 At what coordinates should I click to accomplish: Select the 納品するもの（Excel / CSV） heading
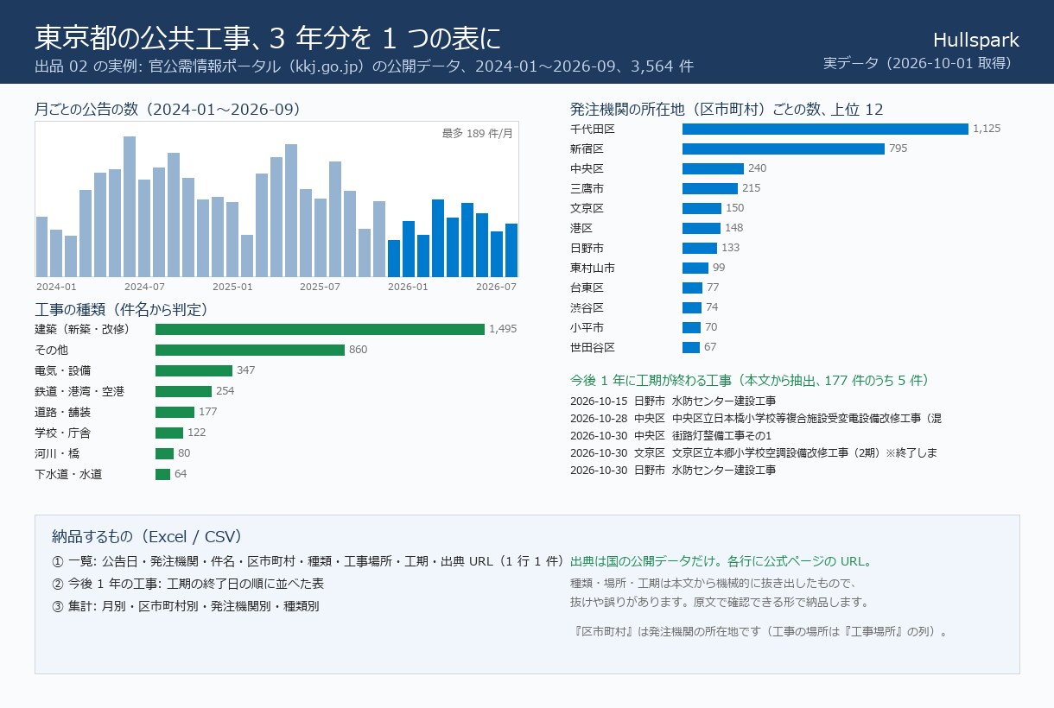[147, 536]
